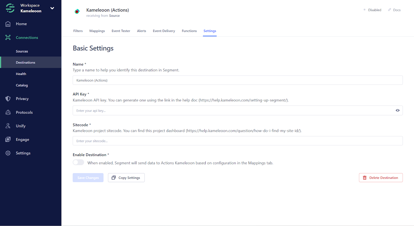This screenshot has height=226, width=414.
Task: Click the Kameleoon destination logo
Action: point(77,12)
